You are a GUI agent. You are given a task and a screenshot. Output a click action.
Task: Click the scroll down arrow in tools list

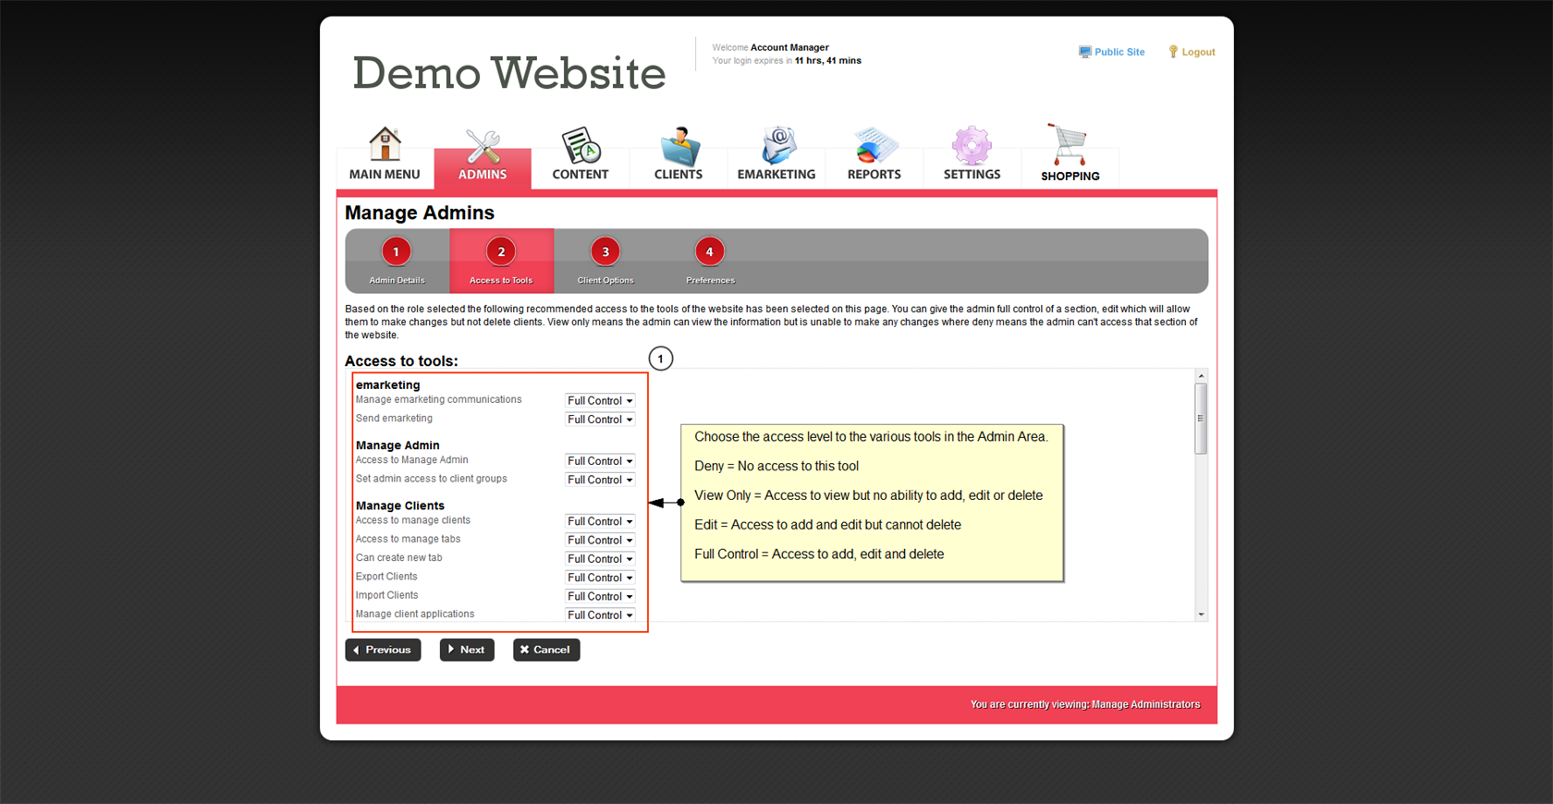coord(1201,615)
